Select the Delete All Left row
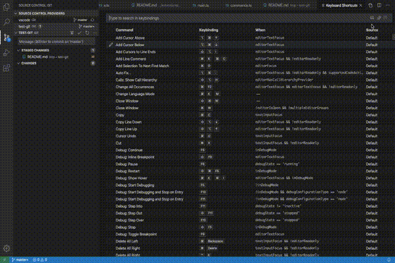395x263 pixels. [x=250, y=241]
